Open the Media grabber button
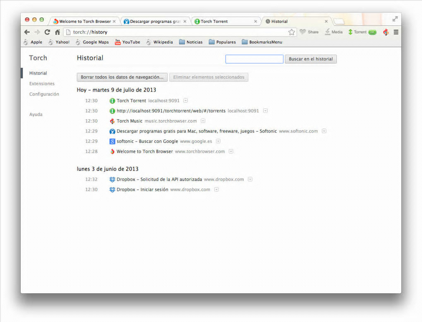 tap(333, 32)
